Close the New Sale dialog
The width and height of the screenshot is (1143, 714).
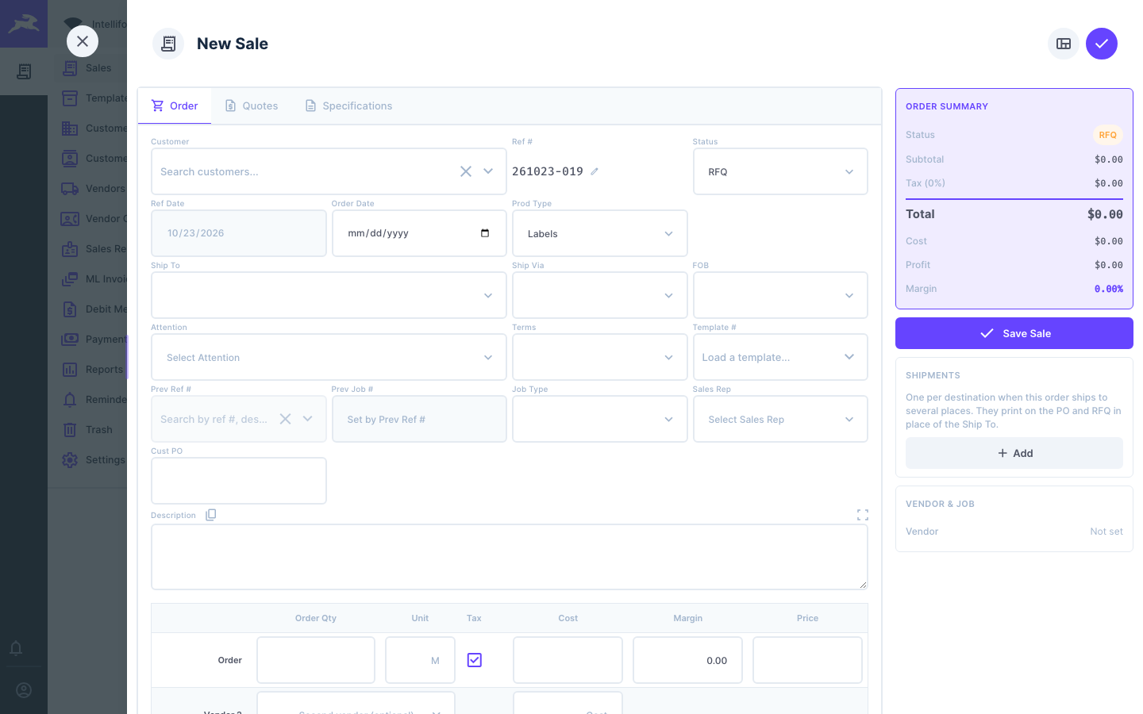pyautogui.click(x=83, y=41)
